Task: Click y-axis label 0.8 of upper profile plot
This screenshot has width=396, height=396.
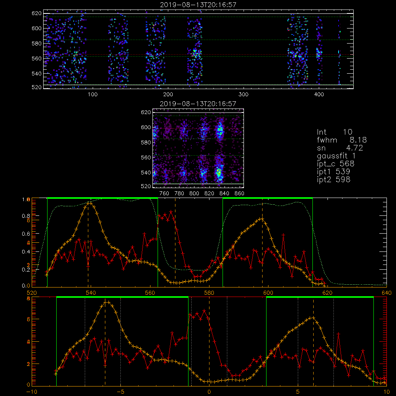Action: pyautogui.click(x=25, y=216)
